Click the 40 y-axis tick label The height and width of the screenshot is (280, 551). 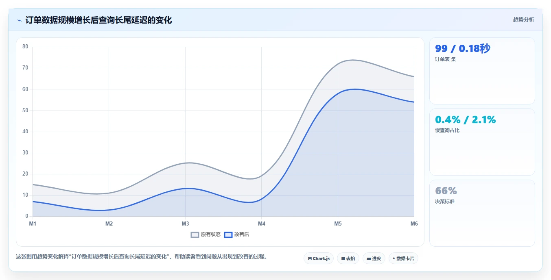pyautogui.click(x=25, y=132)
